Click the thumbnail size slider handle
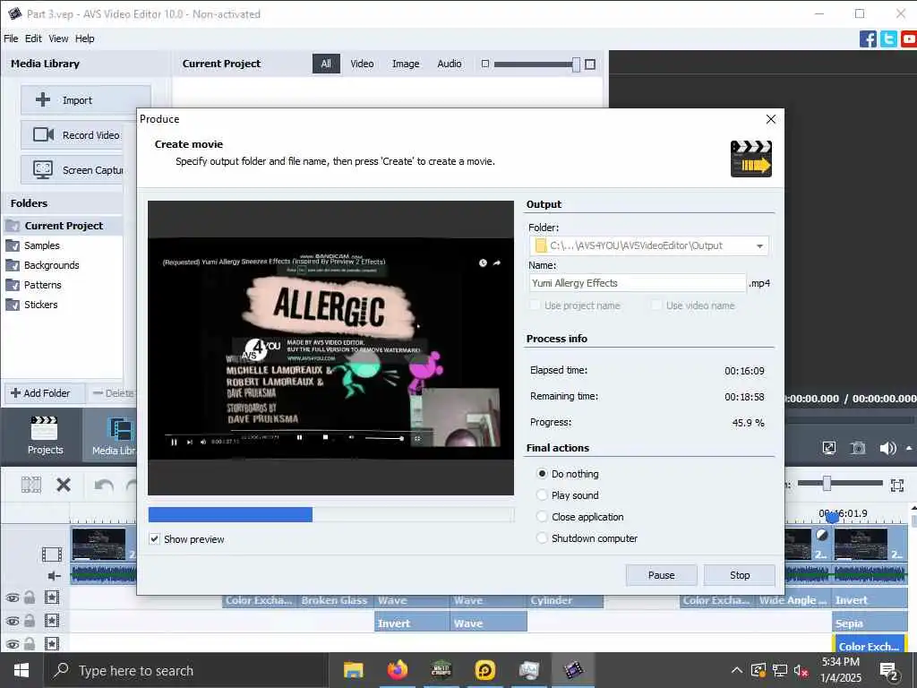The image size is (917, 688). click(x=576, y=64)
